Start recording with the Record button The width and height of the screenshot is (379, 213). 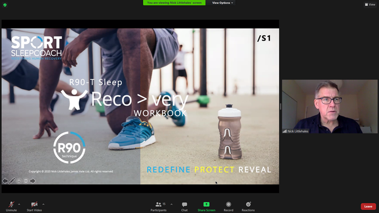pos(229,207)
